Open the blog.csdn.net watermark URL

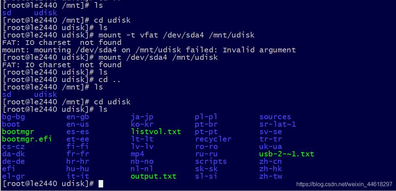(344, 184)
